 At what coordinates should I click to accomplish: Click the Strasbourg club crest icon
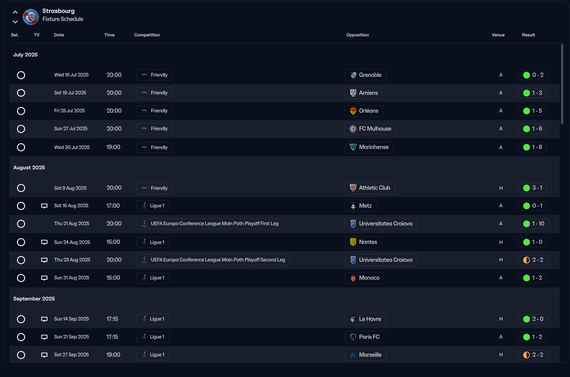coord(31,17)
